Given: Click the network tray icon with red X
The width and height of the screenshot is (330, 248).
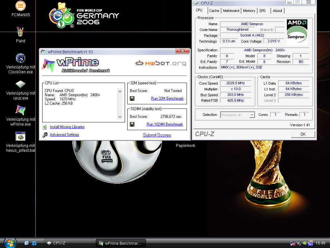Looking at the screenshot, I should (293, 243).
